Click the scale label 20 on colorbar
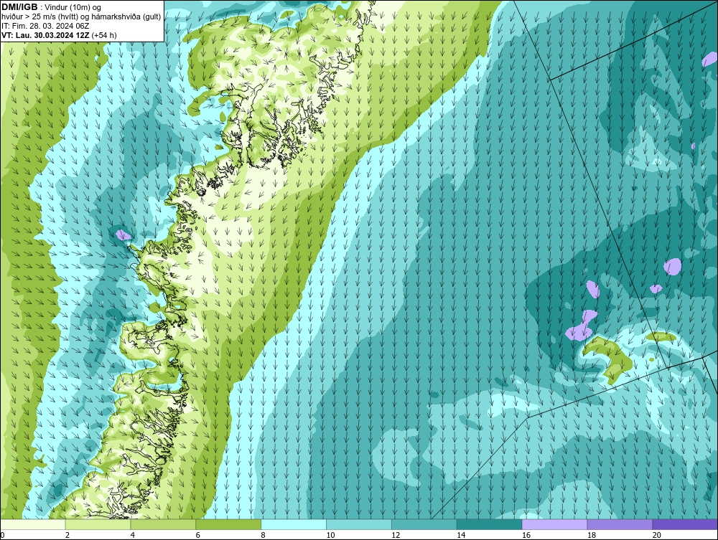 point(657,535)
